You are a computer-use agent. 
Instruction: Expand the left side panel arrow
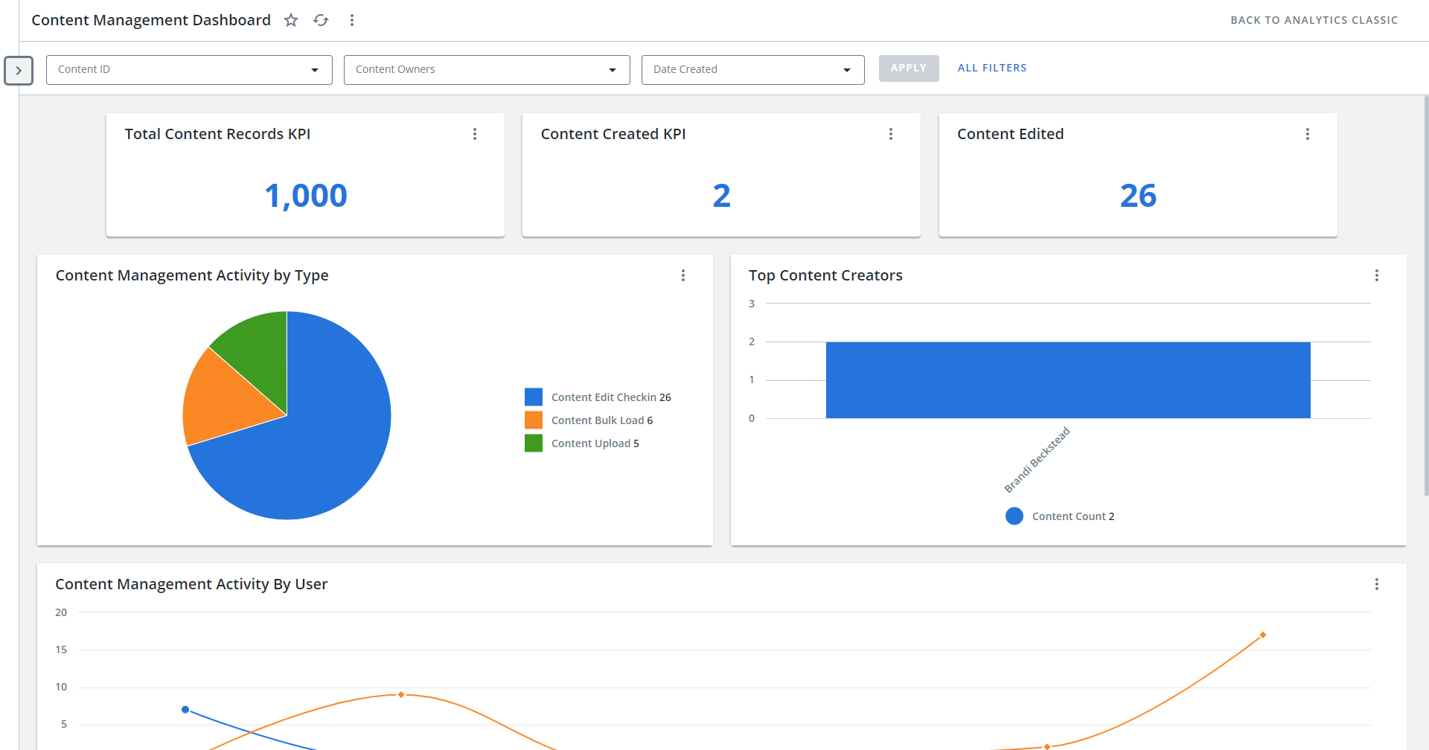pyautogui.click(x=19, y=71)
